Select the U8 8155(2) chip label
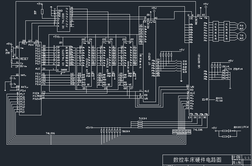The width and height of the screenshot is (252, 166). click(x=199, y=61)
